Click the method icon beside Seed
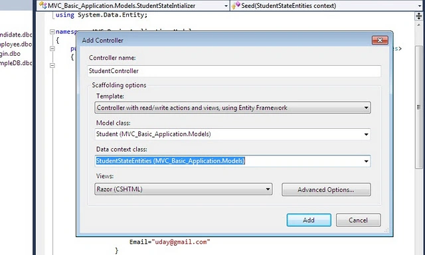This screenshot has height=255, width=425. point(236,5)
